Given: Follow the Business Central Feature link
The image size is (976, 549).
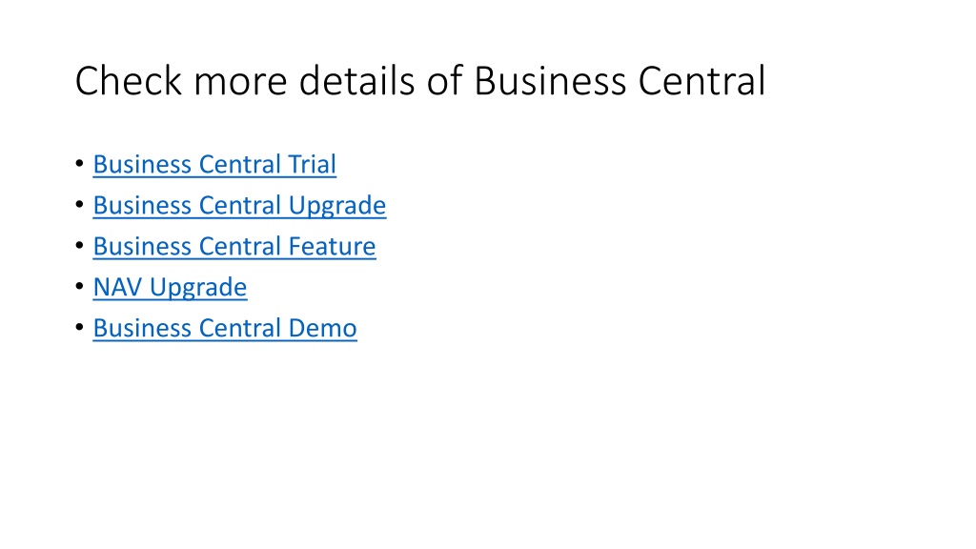Looking at the screenshot, I should click(234, 247).
